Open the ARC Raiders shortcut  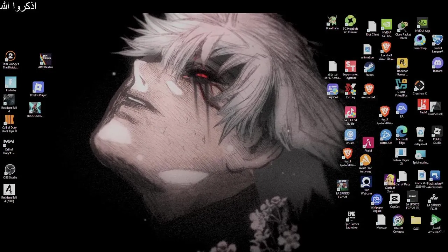pyautogui.click(x=45, y=61)
